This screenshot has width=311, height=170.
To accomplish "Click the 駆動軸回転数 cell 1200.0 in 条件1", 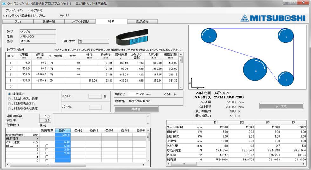I will (63, 135).
